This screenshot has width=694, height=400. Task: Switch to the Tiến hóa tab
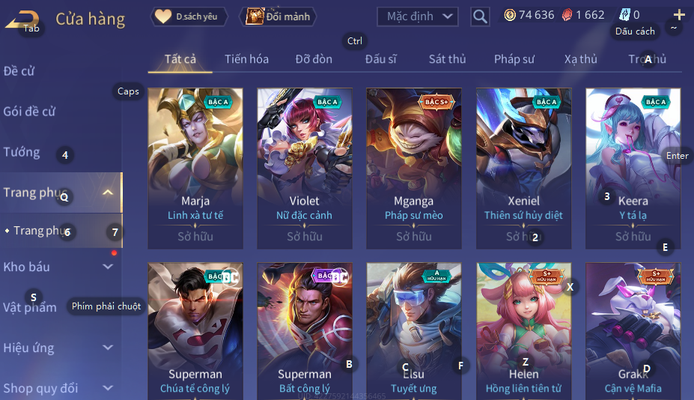(246, 59)
